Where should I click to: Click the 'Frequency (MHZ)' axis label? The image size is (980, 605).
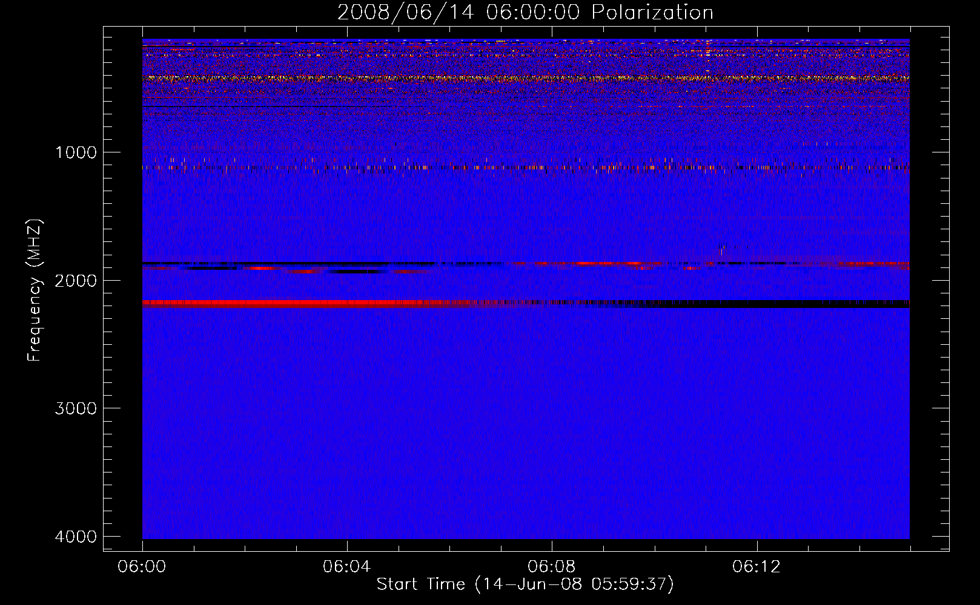[x=35, y=290]
